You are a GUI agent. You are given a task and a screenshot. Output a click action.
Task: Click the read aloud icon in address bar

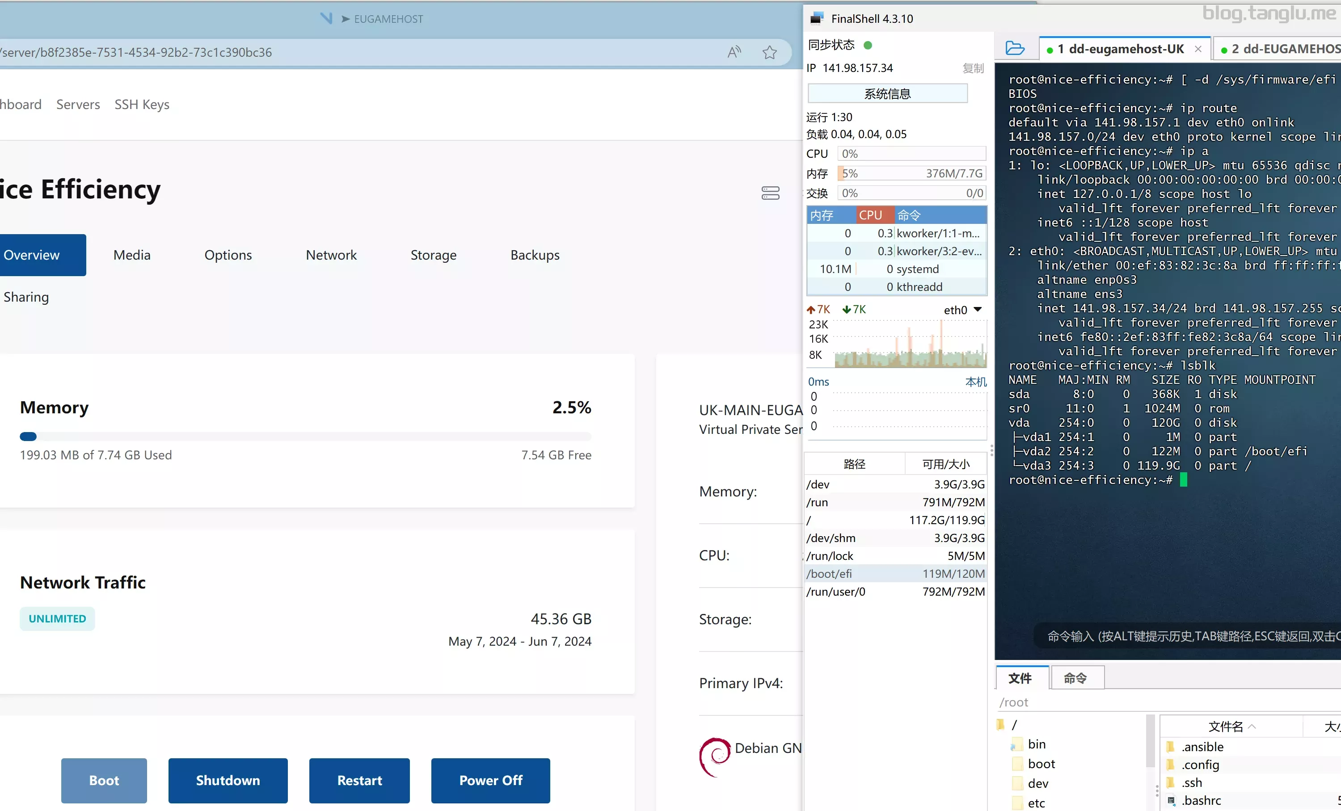734,52
